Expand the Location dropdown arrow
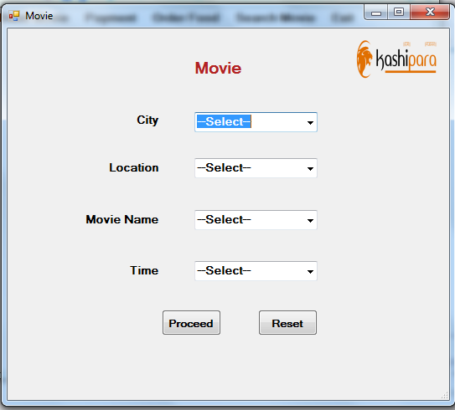Screen dimensions: 455x410 click(x=310, y=168)
